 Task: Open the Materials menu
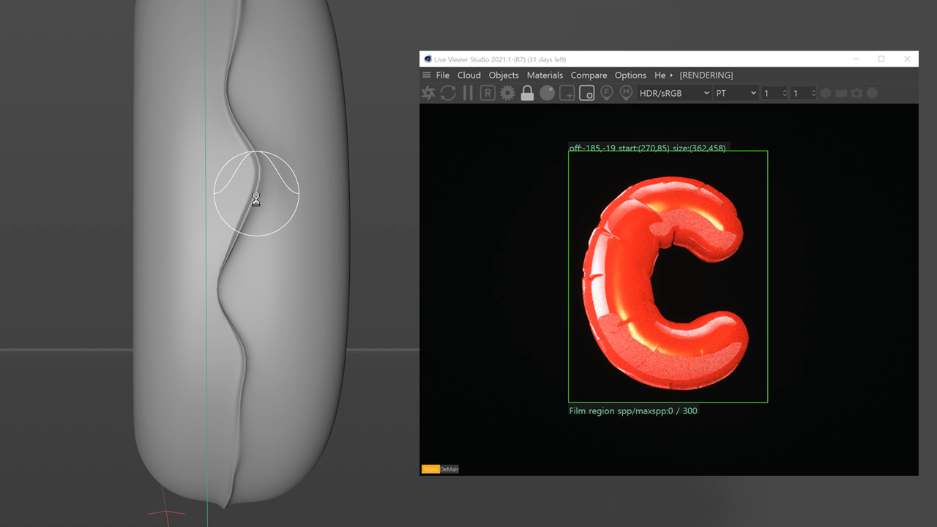click(545, 75)
